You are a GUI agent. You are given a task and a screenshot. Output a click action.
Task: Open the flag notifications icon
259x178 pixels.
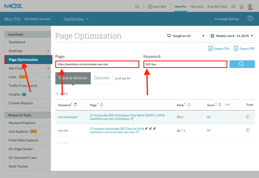[233, 7]
